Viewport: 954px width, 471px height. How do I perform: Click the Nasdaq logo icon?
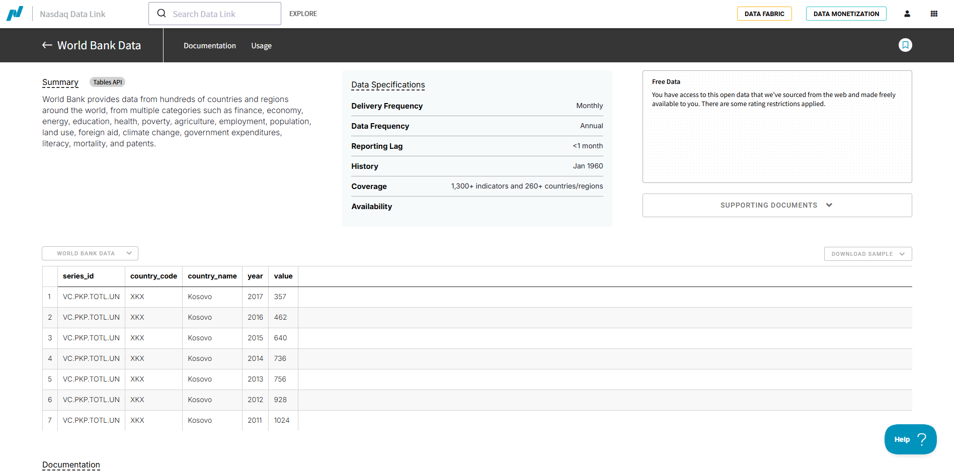pyautogui.click(x=15, y=14)
